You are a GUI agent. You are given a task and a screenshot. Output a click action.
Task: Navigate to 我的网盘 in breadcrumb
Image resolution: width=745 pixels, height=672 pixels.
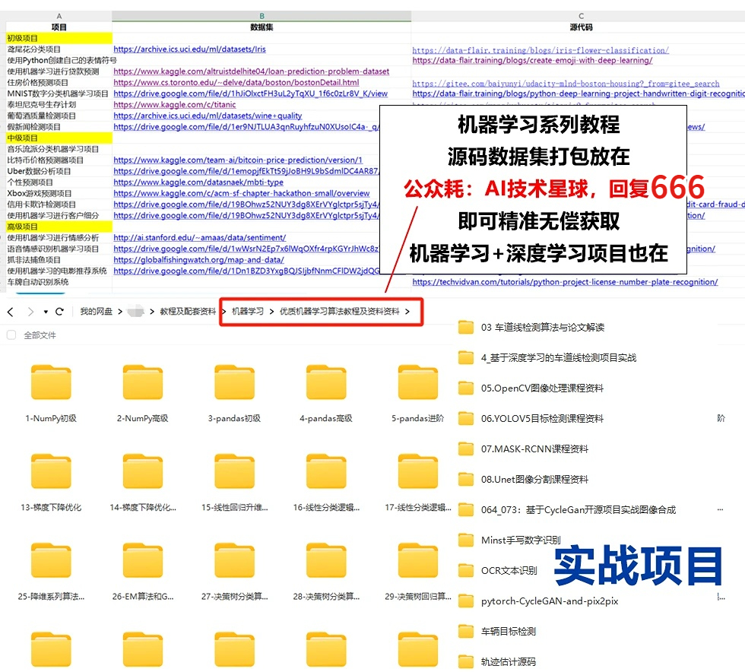pyautogui.click(x=96, y=311)
